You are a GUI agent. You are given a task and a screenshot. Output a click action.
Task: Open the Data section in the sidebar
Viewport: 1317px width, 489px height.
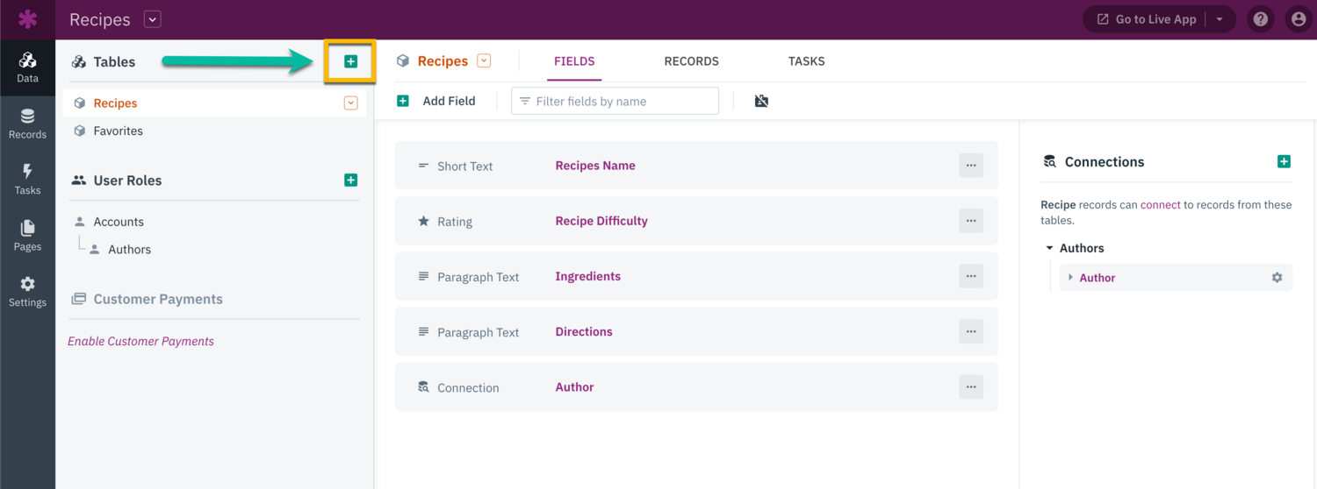click(27, 67)
